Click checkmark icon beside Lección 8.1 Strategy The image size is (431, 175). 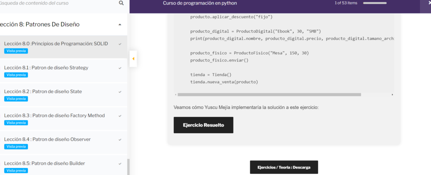120,68
